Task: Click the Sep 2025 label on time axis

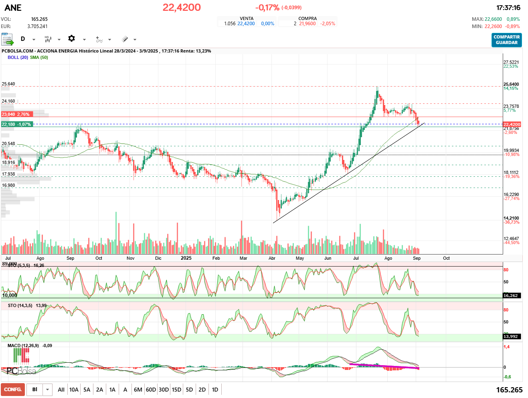Action: pyautogui.click(x=417, y=258)
